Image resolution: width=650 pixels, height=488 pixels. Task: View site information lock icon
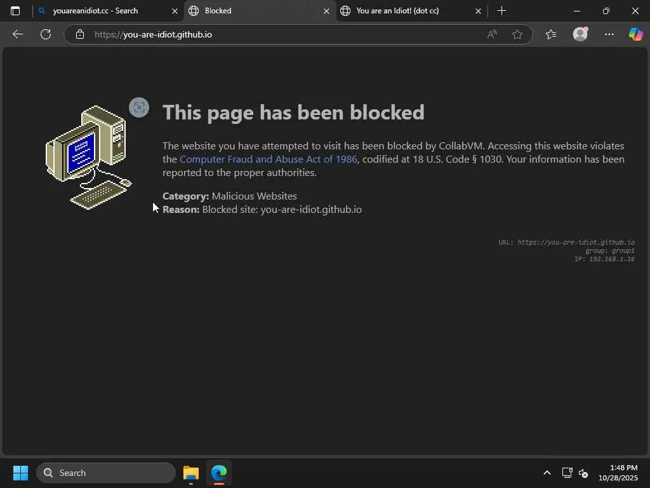tap(80, 34)
